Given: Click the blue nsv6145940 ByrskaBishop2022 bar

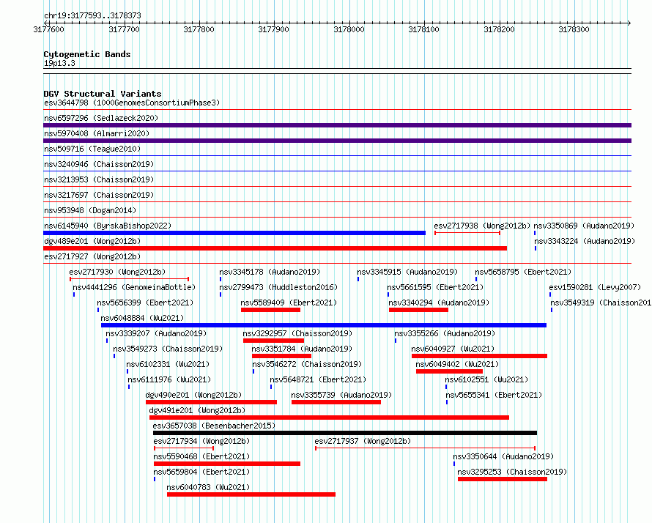Looking at the screenshot, I should (234, 233).
